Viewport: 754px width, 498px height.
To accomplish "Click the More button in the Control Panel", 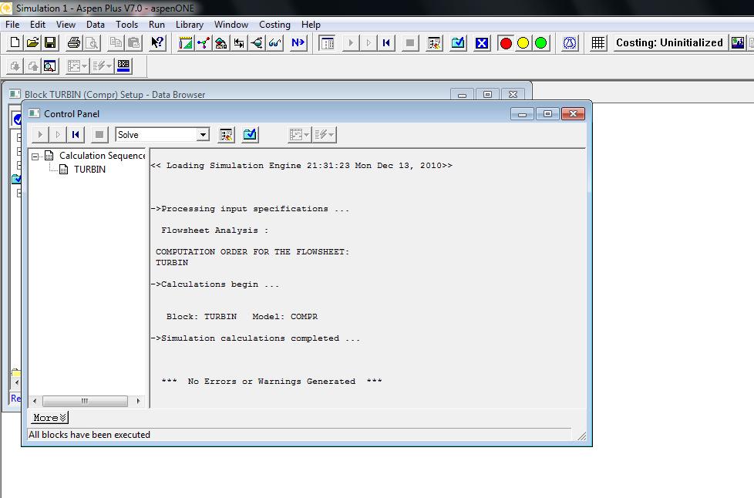I will (x=49, y=418).
